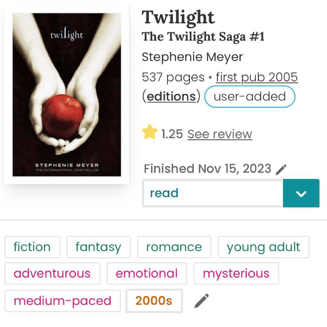Click the 2000s custom tag
Viewport: 327px width, 327px height.
coord(154,301)
